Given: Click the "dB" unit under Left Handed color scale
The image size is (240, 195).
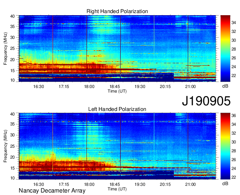Looking at the screenshot, I should [225, 184].
